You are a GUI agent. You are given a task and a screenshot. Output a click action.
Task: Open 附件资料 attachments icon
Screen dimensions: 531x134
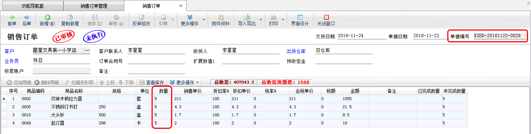coord(221,17)
